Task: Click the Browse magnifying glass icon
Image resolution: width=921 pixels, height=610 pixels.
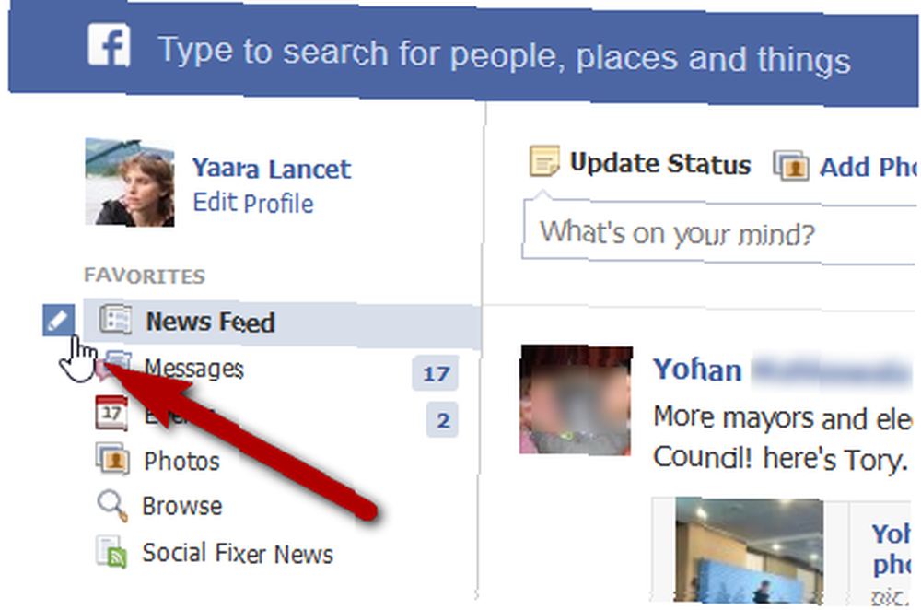Action: 112,505
